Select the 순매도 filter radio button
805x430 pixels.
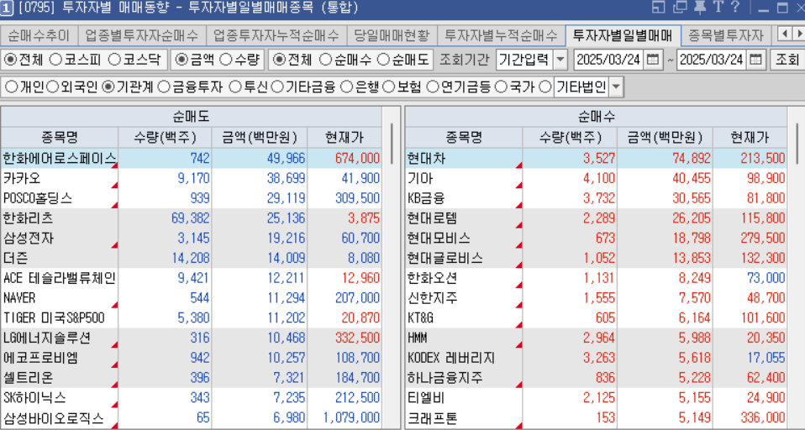[x=383, y=60]
